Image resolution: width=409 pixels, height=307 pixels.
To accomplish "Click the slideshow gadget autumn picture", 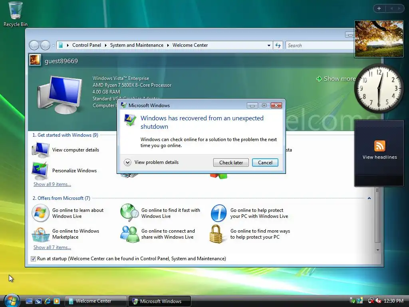I will pyautogui.click(x=379, y=39).
